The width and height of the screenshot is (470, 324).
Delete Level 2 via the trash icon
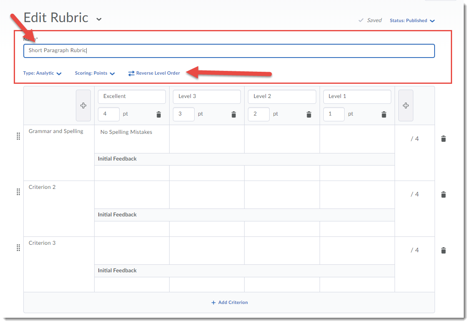click(x=309, y=114)
